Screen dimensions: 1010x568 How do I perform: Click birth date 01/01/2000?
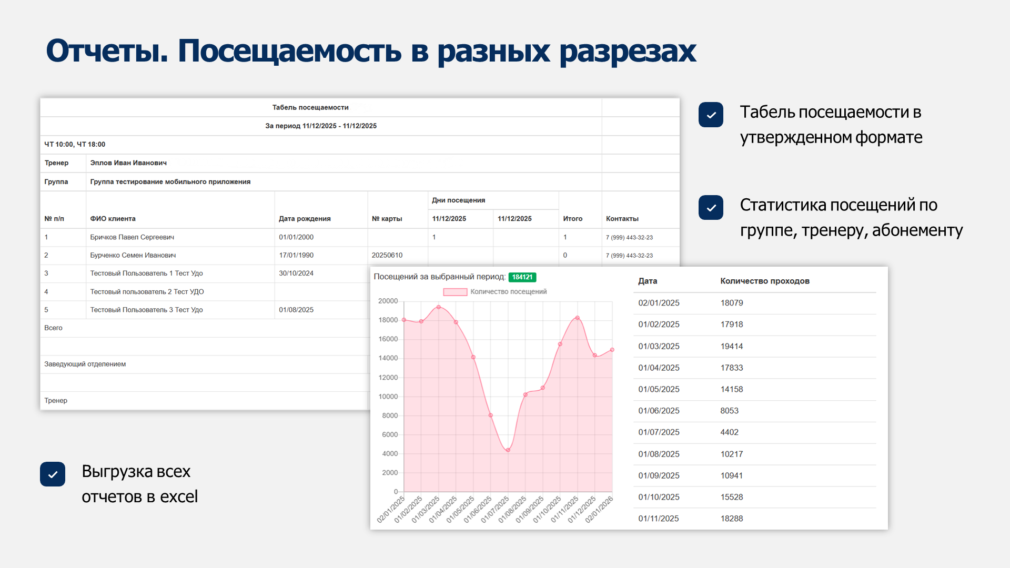296,237
